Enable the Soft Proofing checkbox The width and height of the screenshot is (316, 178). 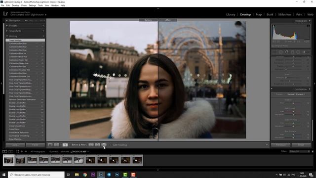(x=111, y=145)
